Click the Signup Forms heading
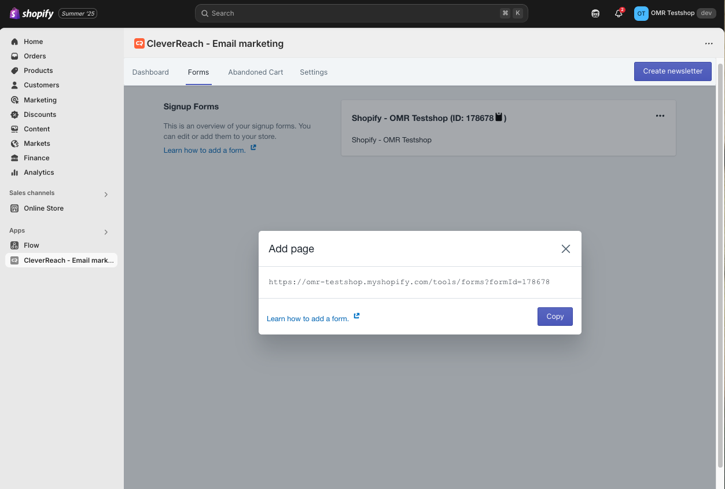The width and height of the screenshot is (725, 489). tap(191, 106)
